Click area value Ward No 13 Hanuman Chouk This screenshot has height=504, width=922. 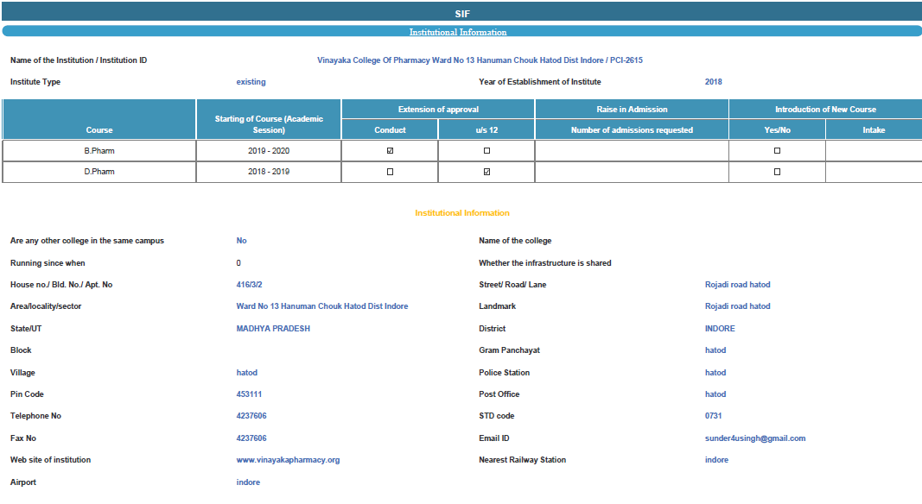(x=322, y=306)
